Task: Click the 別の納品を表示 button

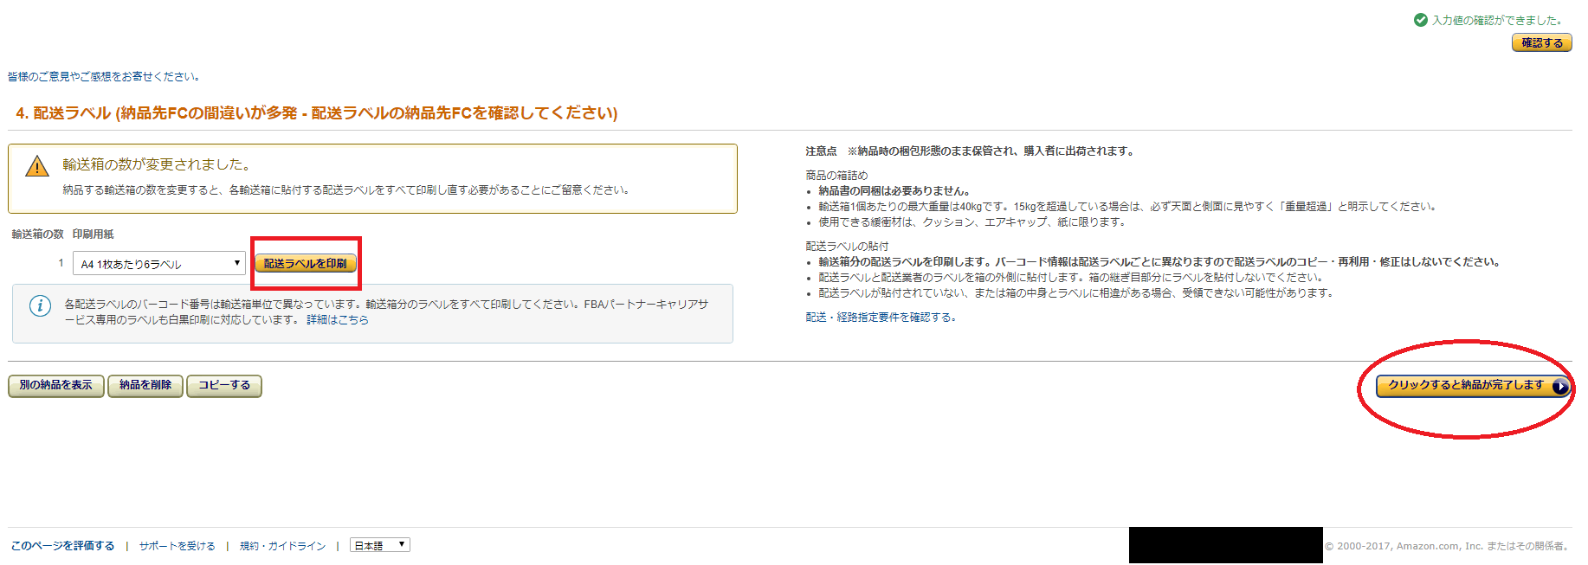Action: [x=56, y=386]
